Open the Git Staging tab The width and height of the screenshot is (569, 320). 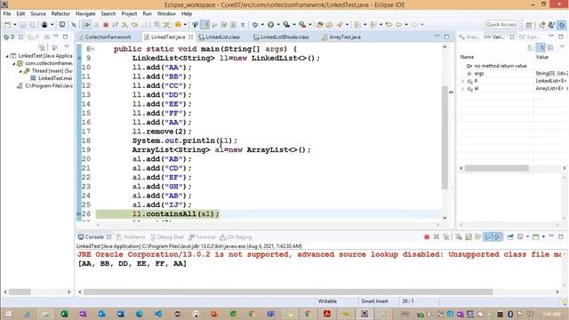236,237
